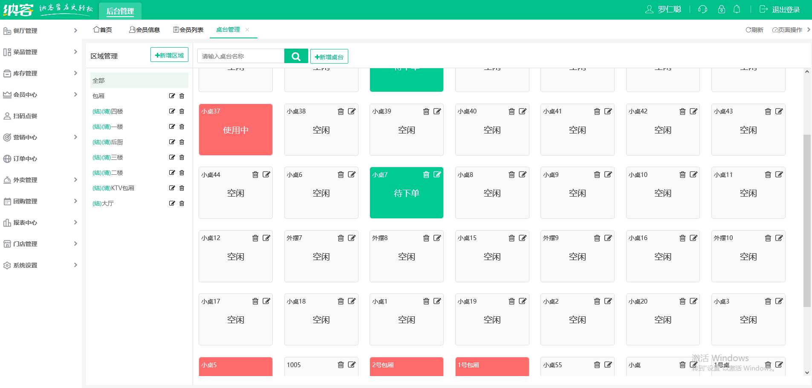
Task: Open 页面操作 dropdown
Action: [x=787, y=30]
